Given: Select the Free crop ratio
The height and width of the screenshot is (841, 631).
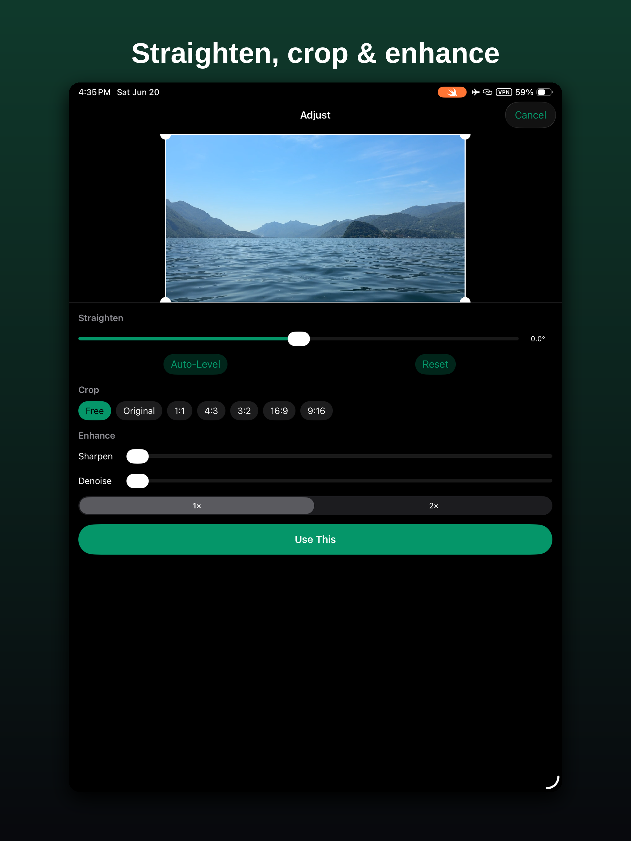Looking at the screenshot, I should (94, 411).
